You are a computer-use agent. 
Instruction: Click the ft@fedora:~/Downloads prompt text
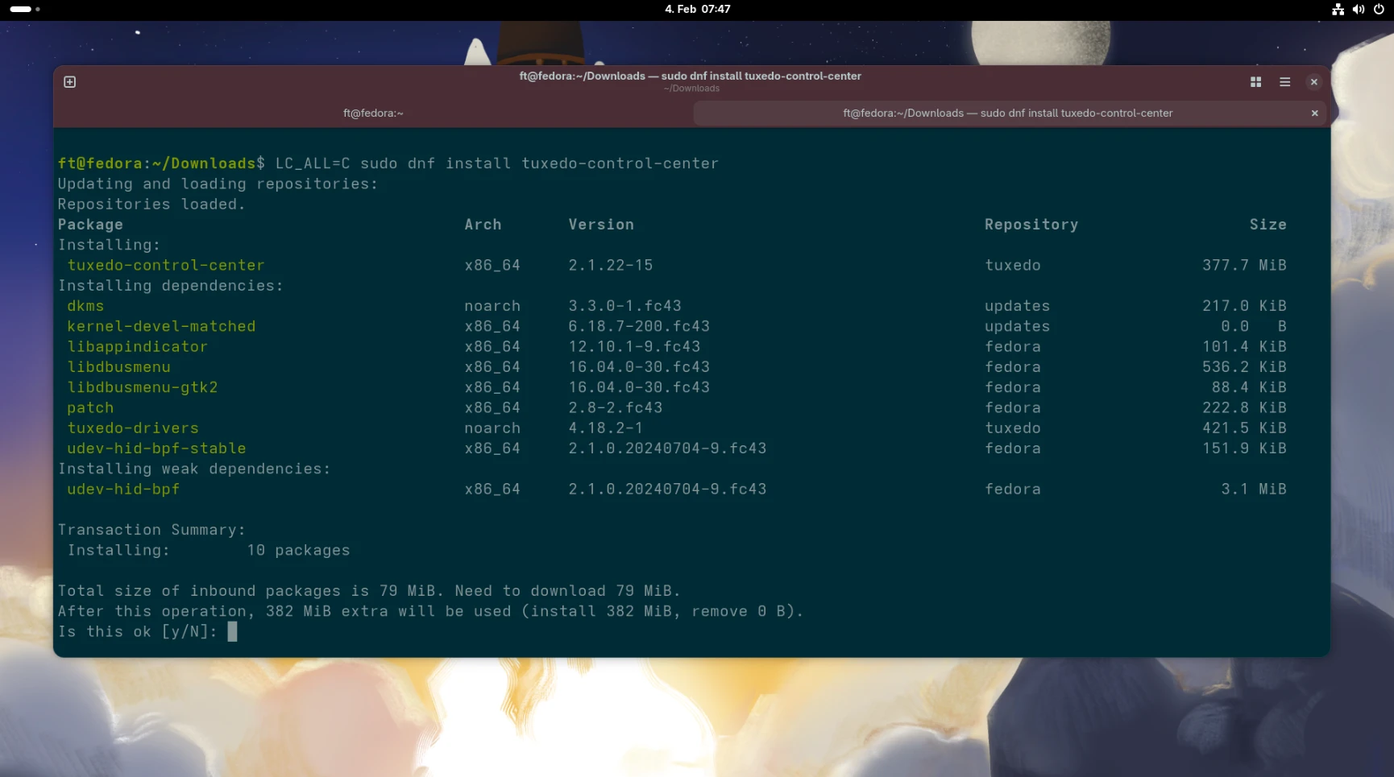(156, 163)
